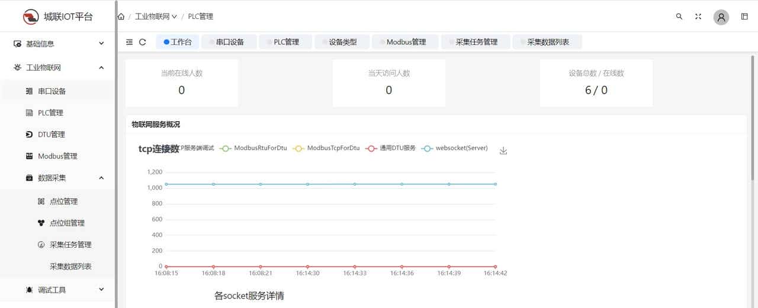Toggle fullscreen with the expand arrows icon
The width and height of the screenshot is (758, 308).
pos(698,17)
